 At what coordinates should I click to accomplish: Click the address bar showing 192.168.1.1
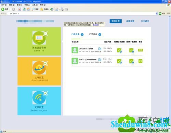[x=81, y=13]
